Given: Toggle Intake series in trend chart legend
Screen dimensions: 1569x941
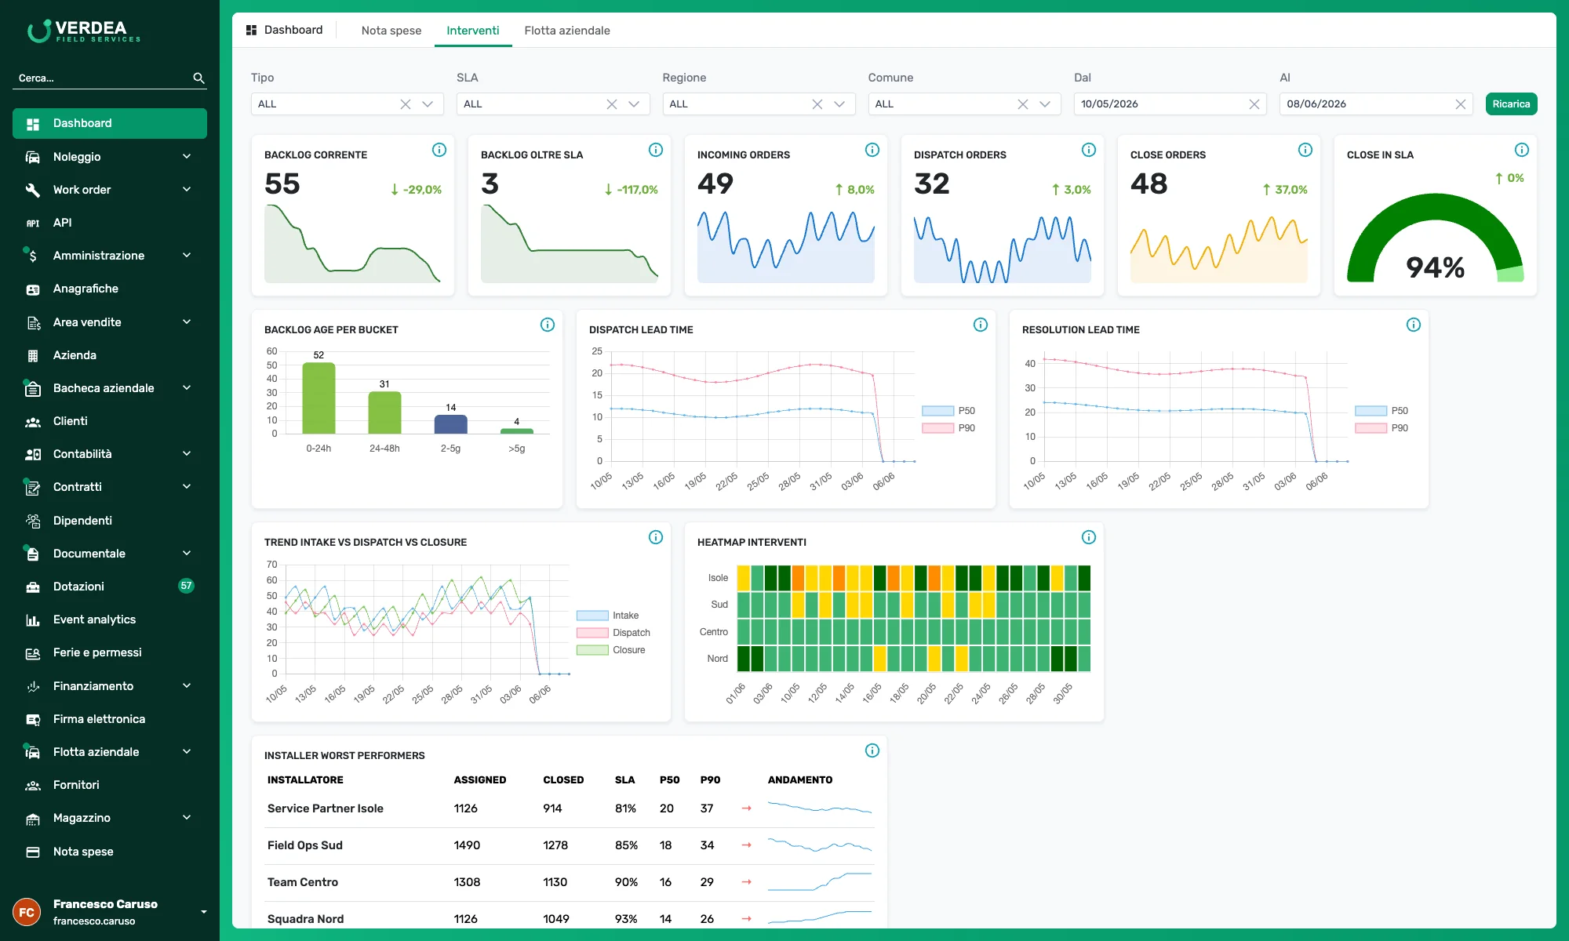Looking at the screenshot, I should 608,616.
